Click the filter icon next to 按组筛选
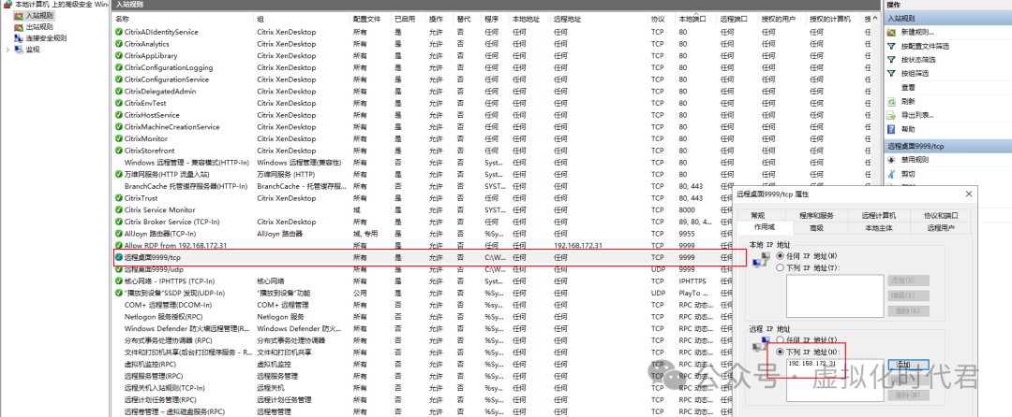The image size is (1012, 417). click(891, 73)
